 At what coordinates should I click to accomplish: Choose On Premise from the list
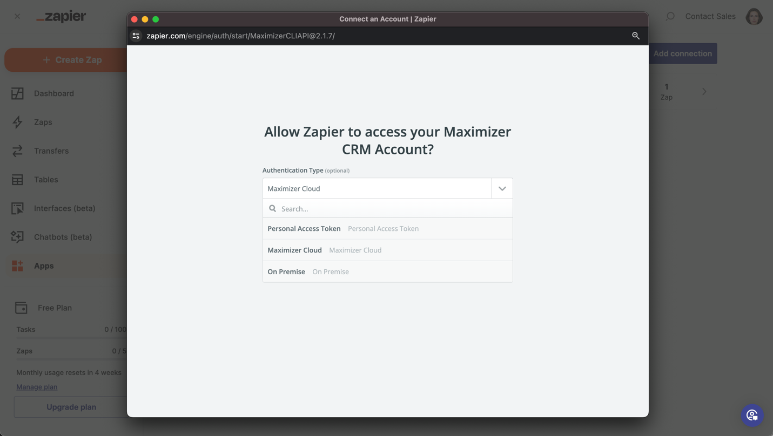pyautogui.click(x=286, y=271)
